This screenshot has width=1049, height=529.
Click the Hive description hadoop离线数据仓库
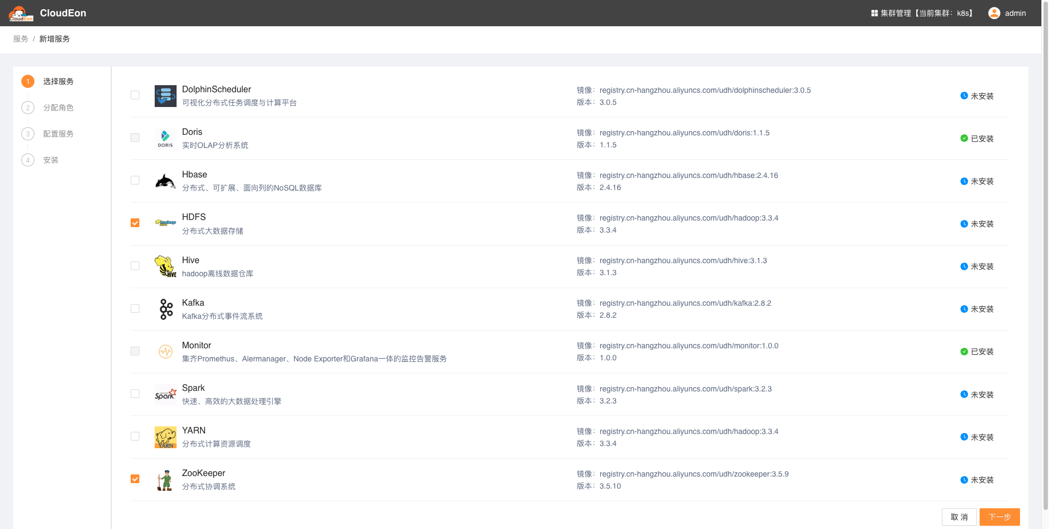(218, 274)
